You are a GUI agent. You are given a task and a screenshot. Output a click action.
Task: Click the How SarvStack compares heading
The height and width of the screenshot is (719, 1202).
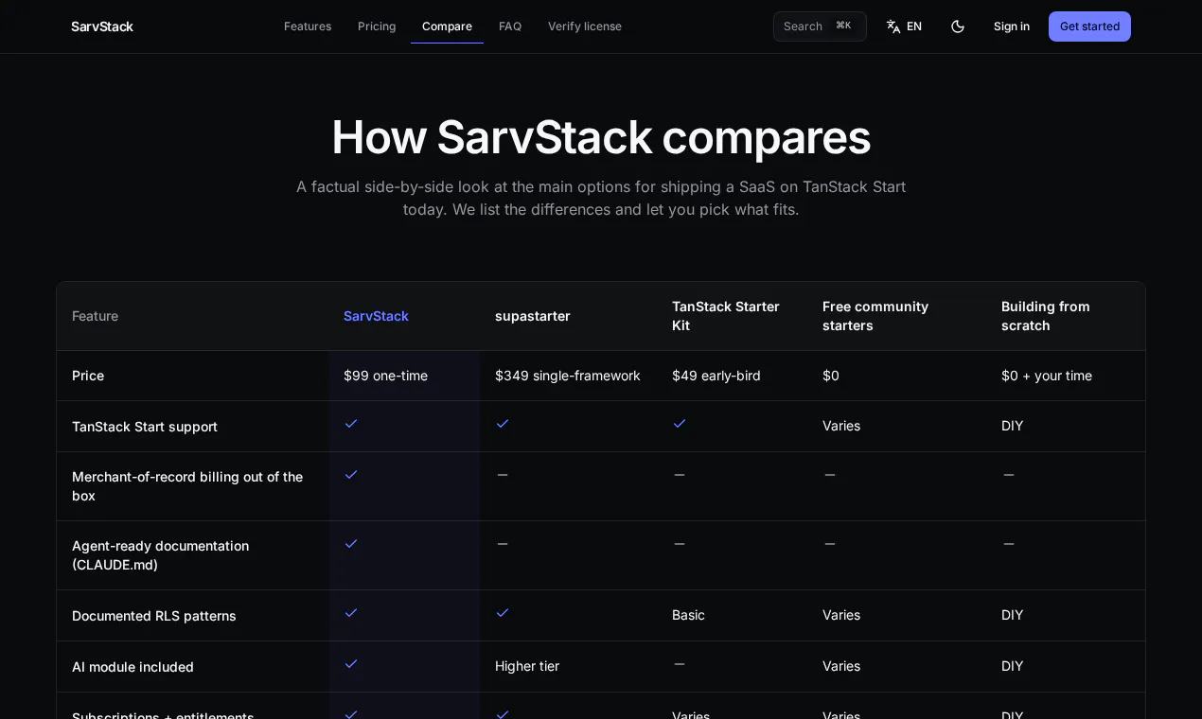601,137
